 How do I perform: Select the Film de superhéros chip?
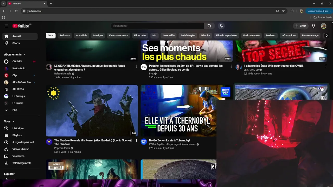pos(227,36)
